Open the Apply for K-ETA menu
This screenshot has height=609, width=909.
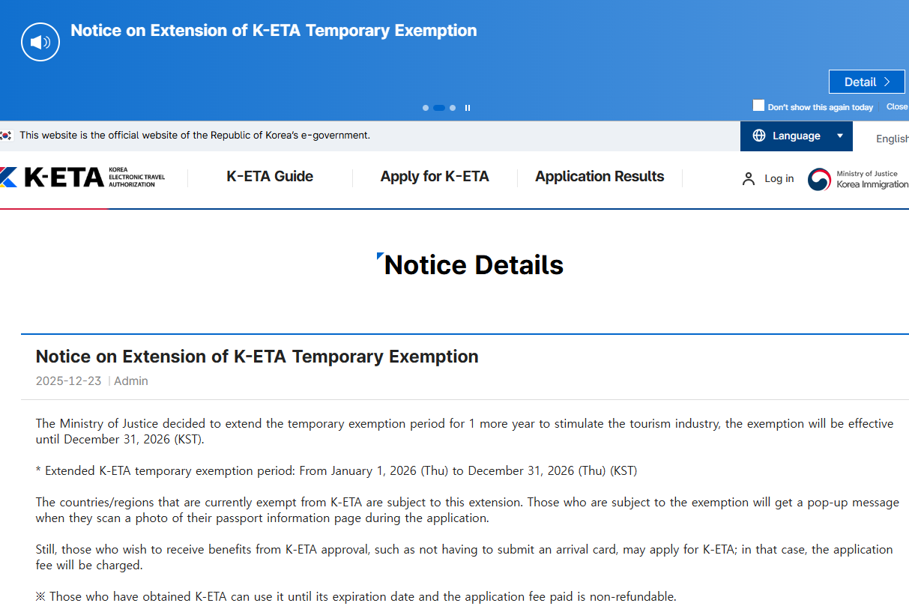coord(435,177)
